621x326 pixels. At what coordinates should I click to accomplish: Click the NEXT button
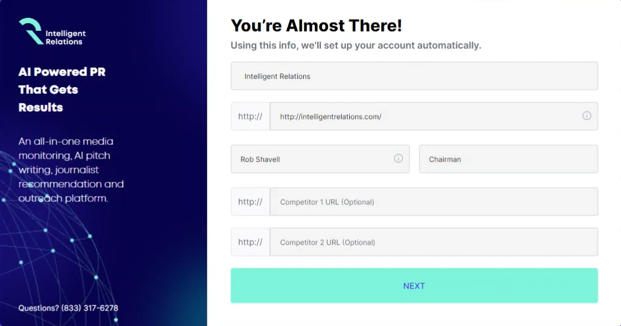click(414, 286)
